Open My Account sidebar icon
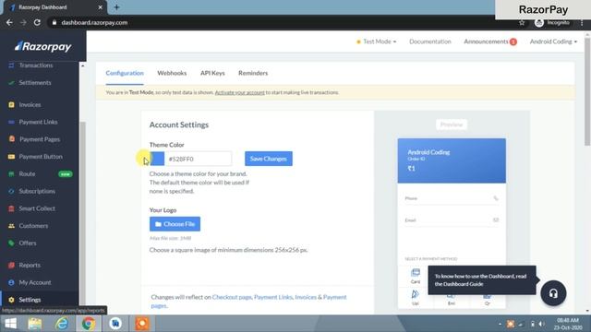This screenshot has height=332, width=591. tap(11, 282)
